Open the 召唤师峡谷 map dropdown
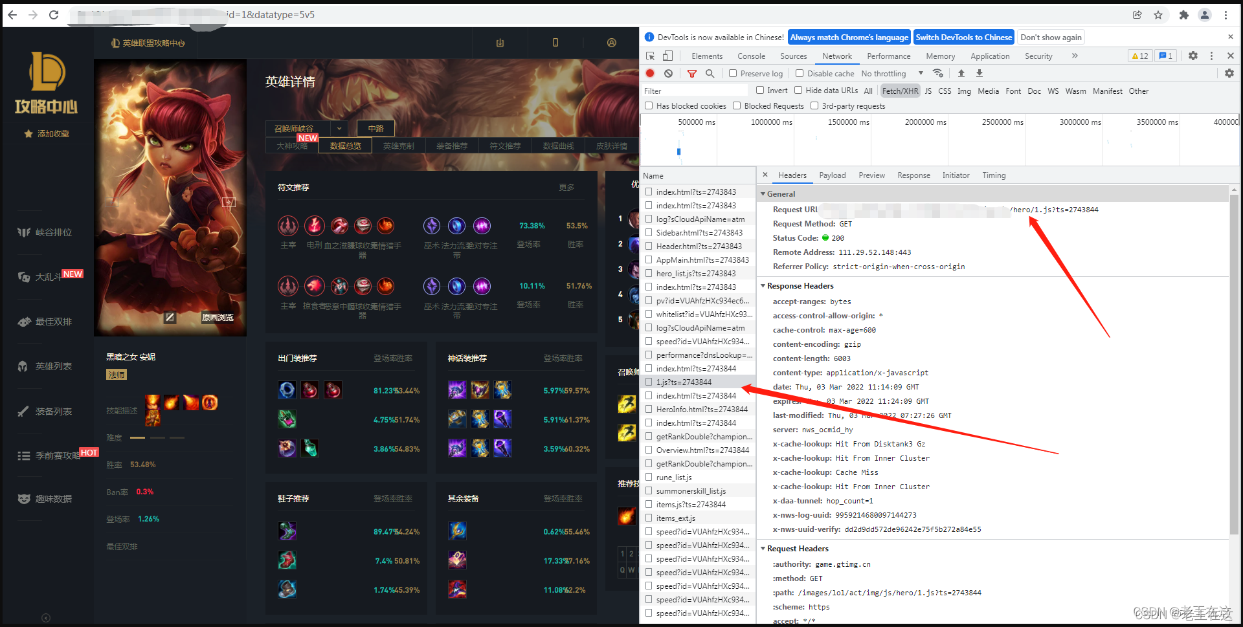Viewport: 1243px width, 627px height. click(307, 128)
